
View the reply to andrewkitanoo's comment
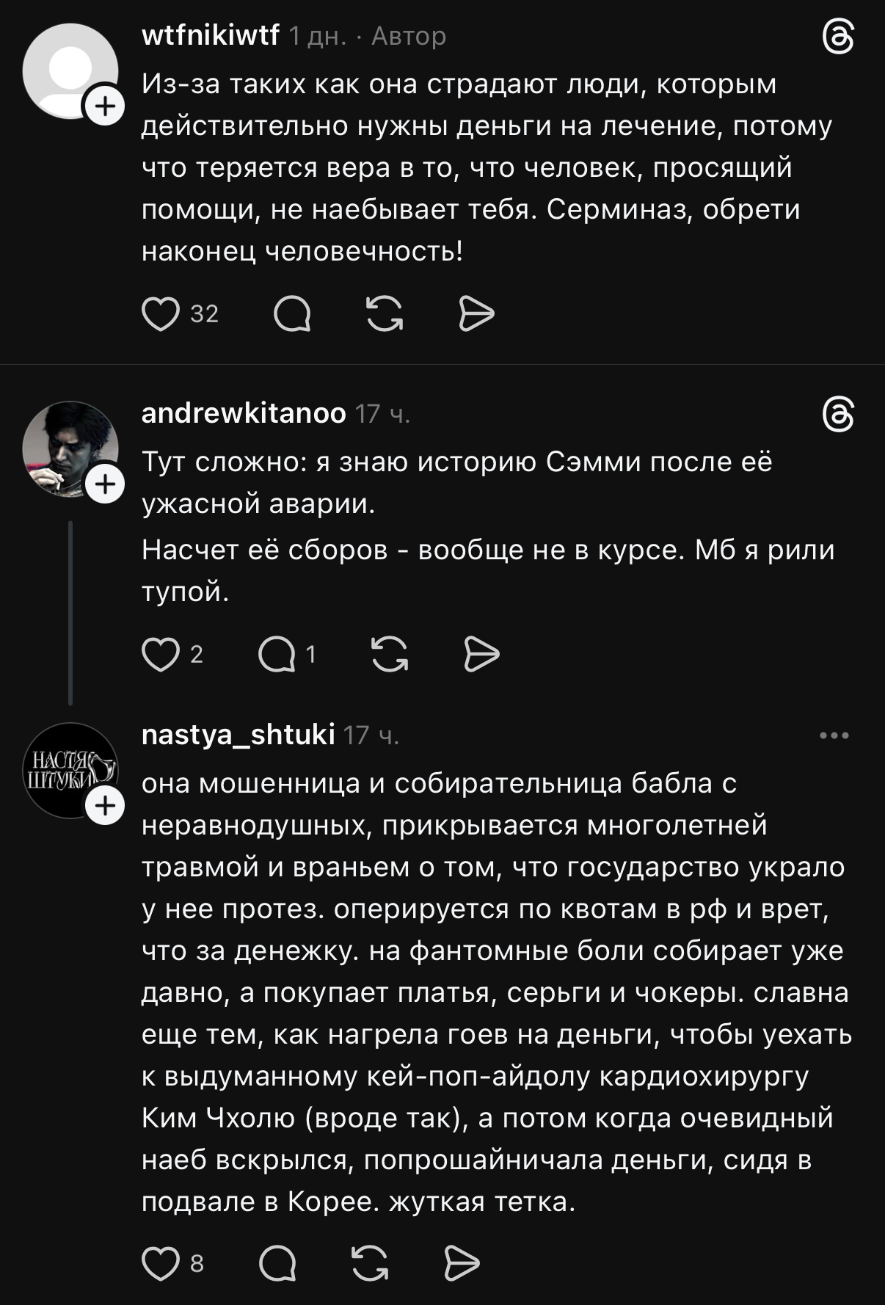[277, 654]
